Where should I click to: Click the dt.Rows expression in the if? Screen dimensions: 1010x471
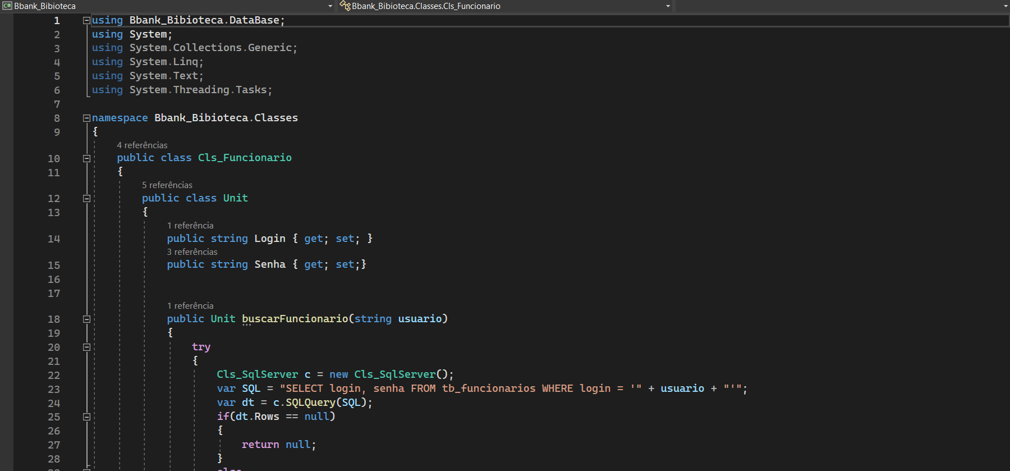[x=258, y=417]
